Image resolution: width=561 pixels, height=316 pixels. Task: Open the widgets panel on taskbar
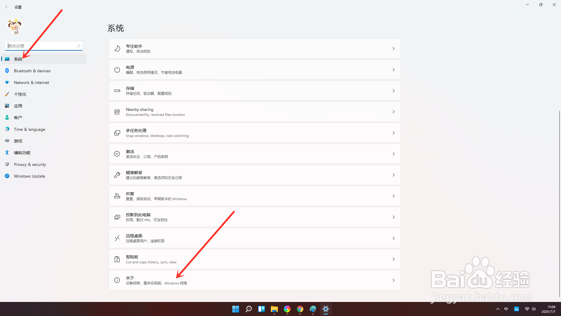tap(262, 309)
